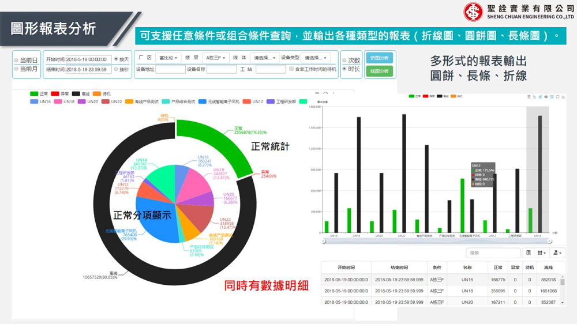Click the green 正常 legend icon above pie chart
577x324 pixels.
click(x=34, y=93)
